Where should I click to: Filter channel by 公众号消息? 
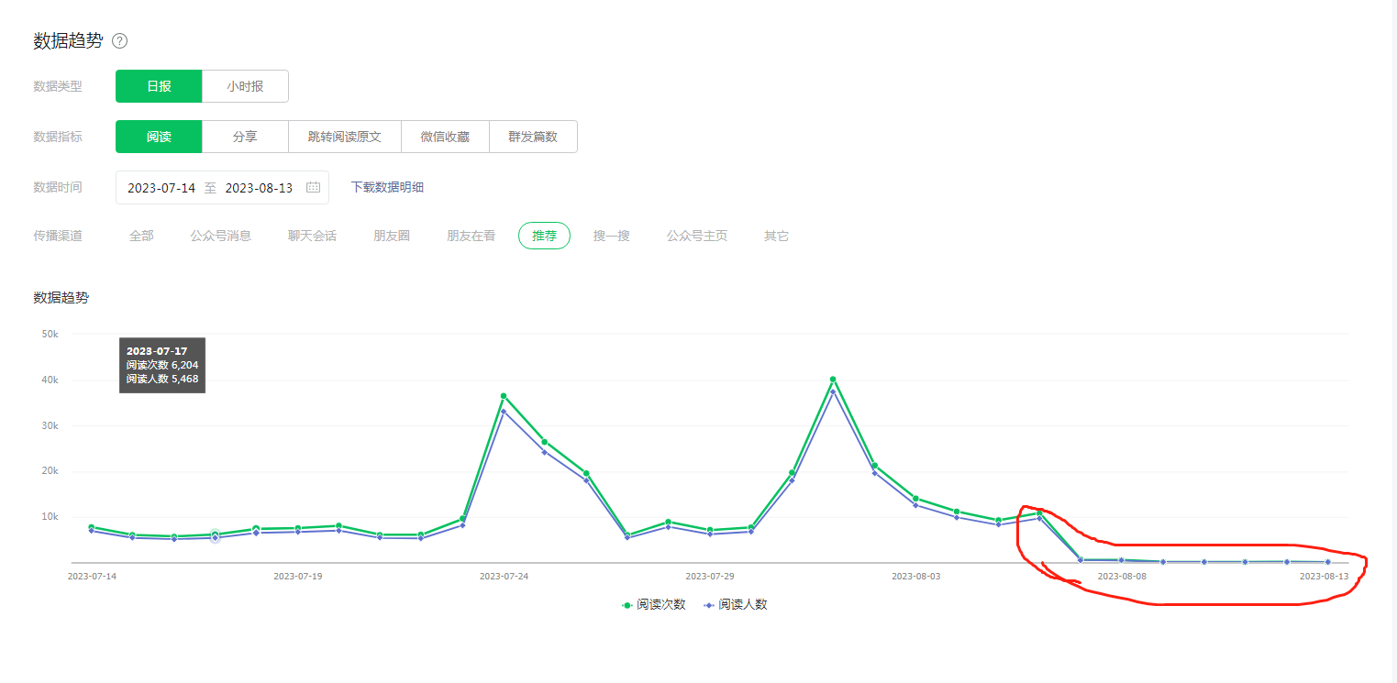(221, 236)
